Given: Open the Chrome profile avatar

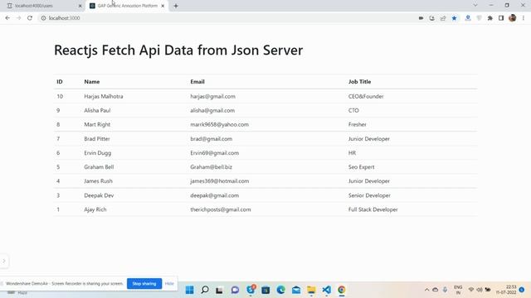Looking at the screenshot, I should pyautogui.click(x=513, y=18).
